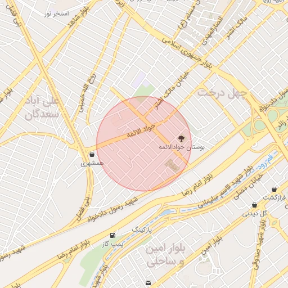Select the Javad-ol-Aemeh park tree icon
This screenshot has height=288, width=288.
click(181, 139)
